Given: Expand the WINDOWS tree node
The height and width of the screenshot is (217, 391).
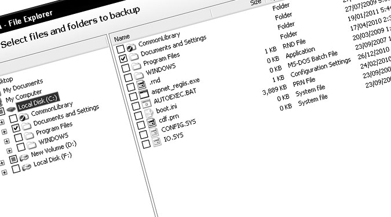Looking at the screenshot, I should click(9, 150).
